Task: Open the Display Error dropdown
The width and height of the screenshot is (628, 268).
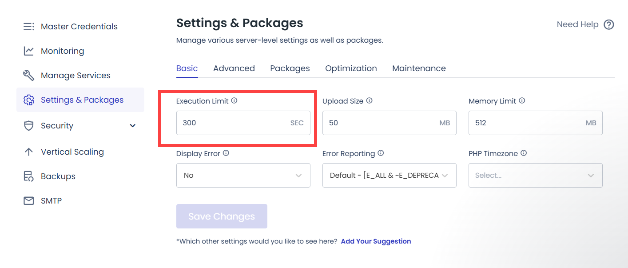Action: pyautogui.click(x=243, y=176)
